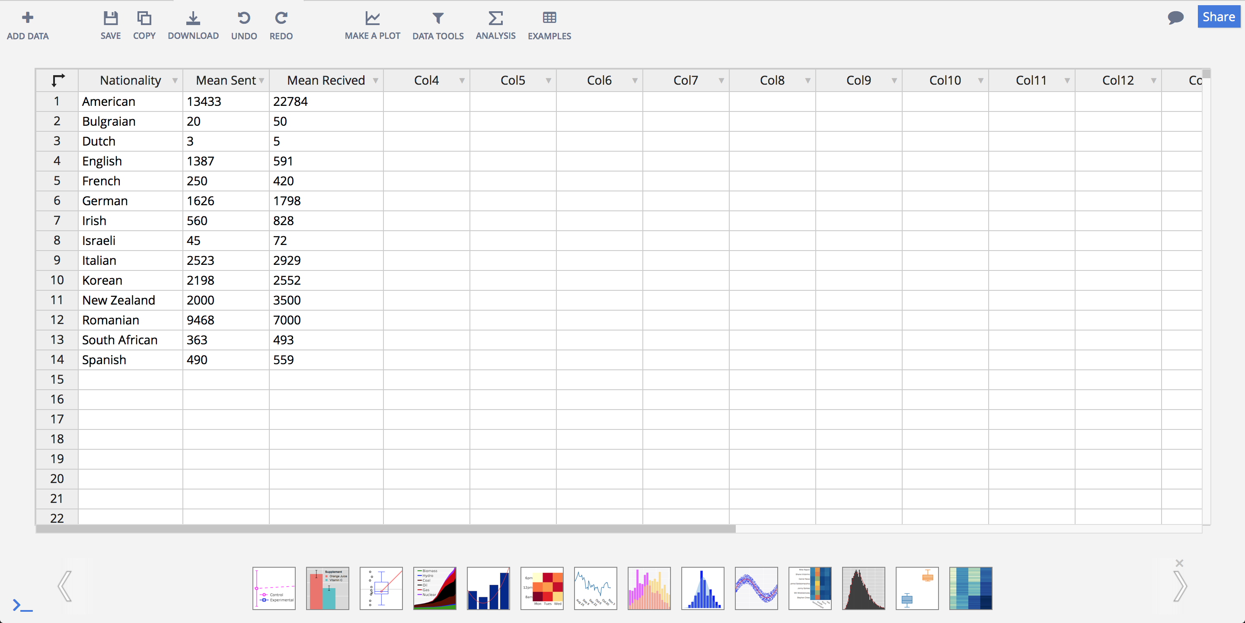
Task: Click the Copy icon in the toolbar
Action: click(x=144, y=18)
